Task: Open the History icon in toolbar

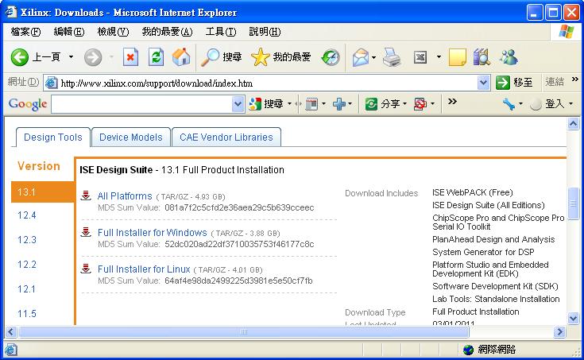Action: 330,56
